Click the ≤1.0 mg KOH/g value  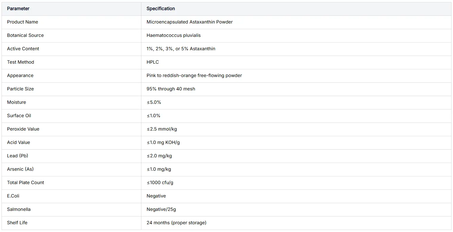[163, 142]
